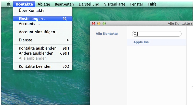The height and width of the screenshot is (106, 194).
Task: Choose Kontakte ausblenden
Action: pos(43,48)
